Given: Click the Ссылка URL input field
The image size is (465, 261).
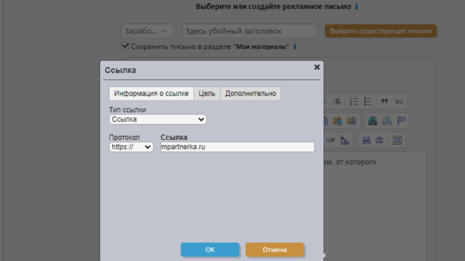Looking at the screenshot, I should click(x=237, y=147).
